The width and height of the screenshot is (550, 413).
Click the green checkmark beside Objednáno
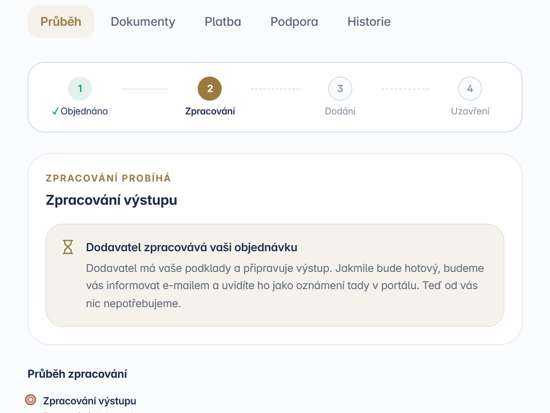coord(55,111)
